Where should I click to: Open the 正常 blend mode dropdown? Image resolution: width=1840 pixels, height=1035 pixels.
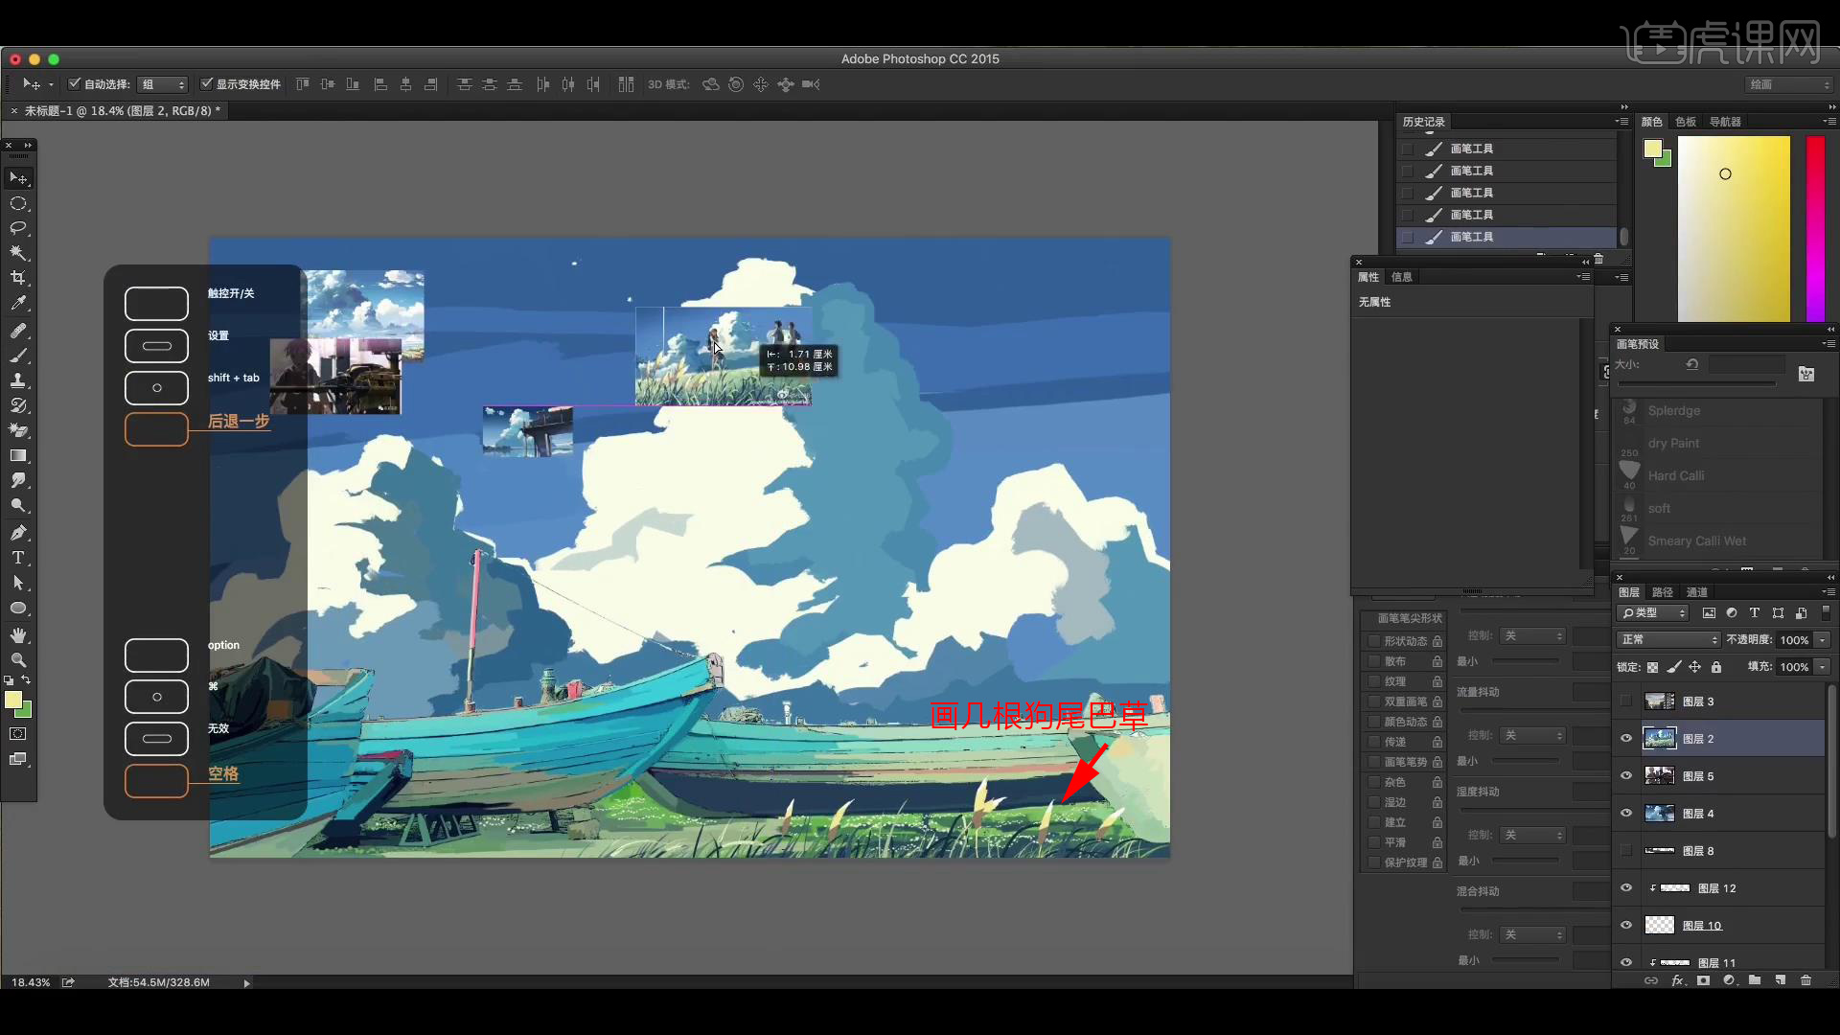(1668, 639)
